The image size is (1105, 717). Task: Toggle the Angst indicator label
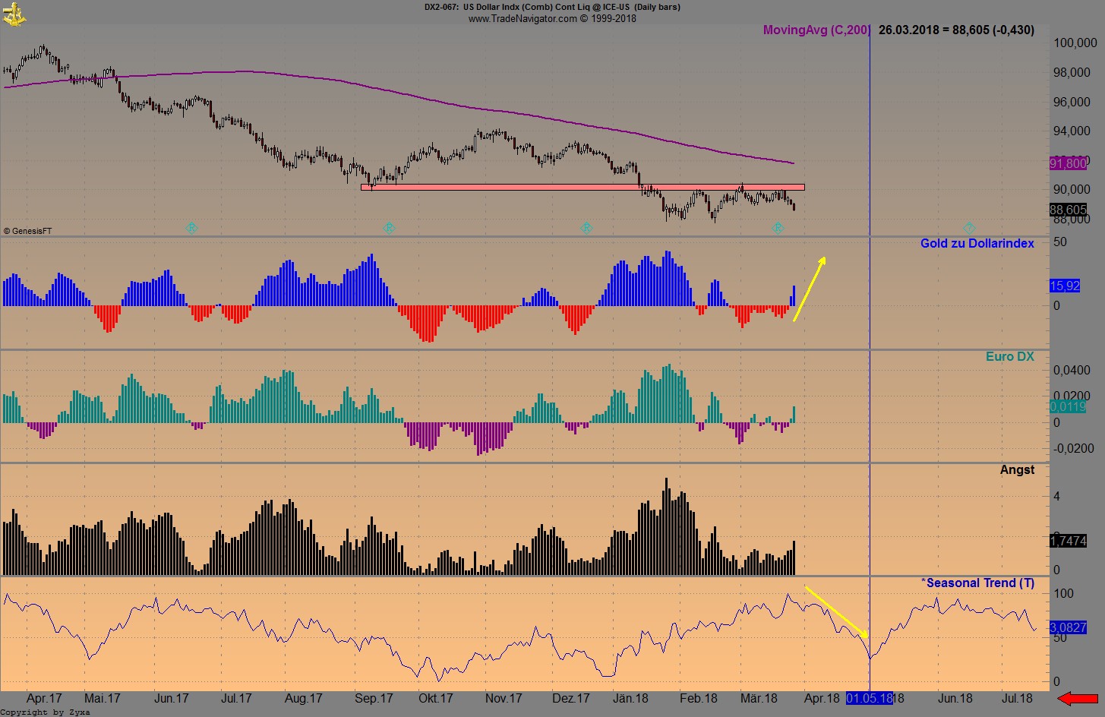click(1017, 469)
